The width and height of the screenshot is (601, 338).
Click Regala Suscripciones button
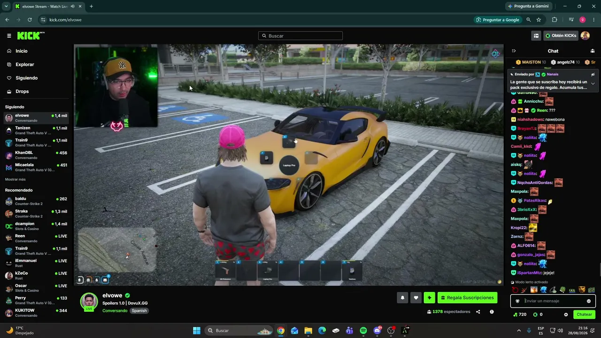[x=467, y=298]
